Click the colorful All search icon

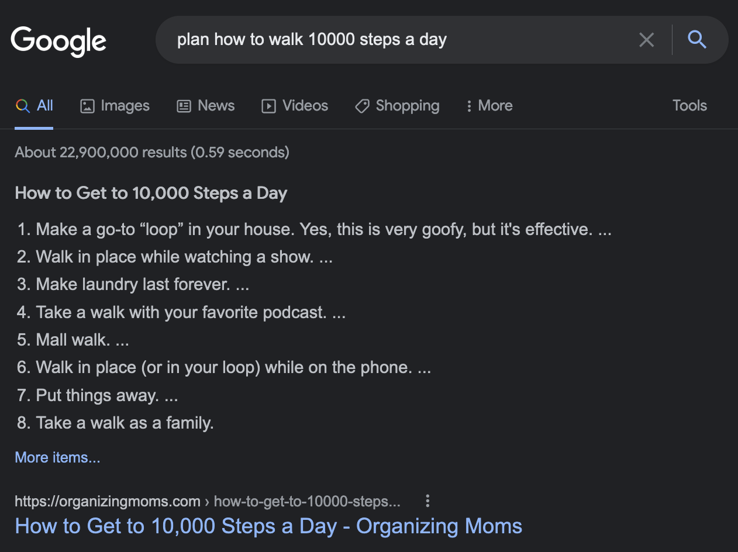[x=23, y=106]
